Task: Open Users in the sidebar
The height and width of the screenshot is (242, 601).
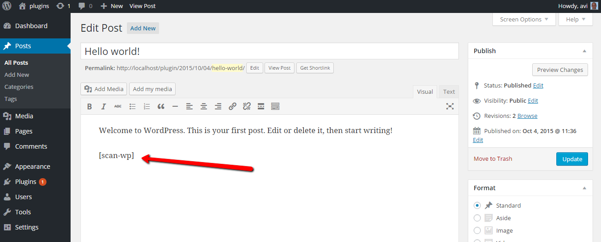Action: tap(35, 197)
